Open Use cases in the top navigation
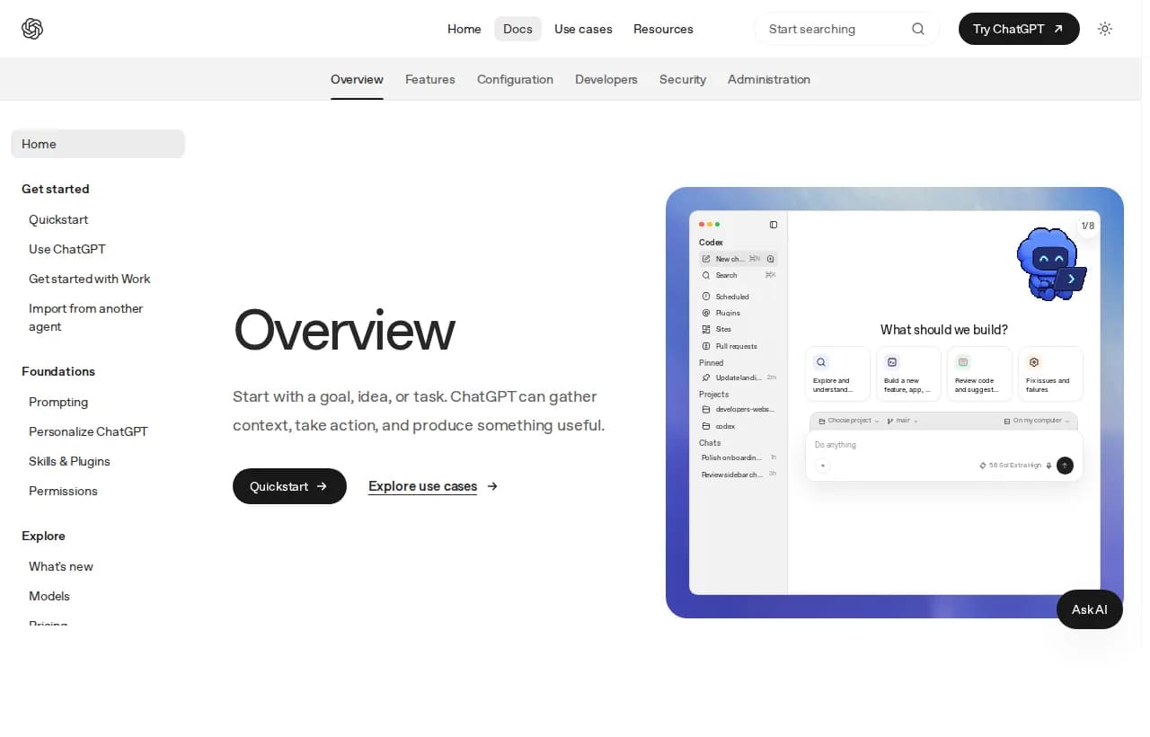Image resolution: width=1150 pixels, height=737 pixels. pyautogui.click(x=583, y=29)
